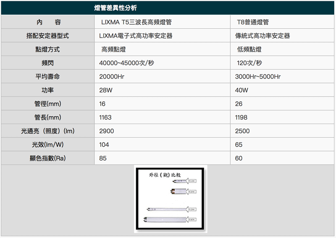Select the 120次/秒 flicker value
336x238 pixels.
coord(249,63)
